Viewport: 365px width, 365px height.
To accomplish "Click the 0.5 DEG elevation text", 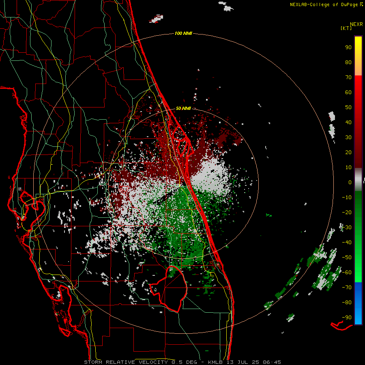I will click(184, 362).
